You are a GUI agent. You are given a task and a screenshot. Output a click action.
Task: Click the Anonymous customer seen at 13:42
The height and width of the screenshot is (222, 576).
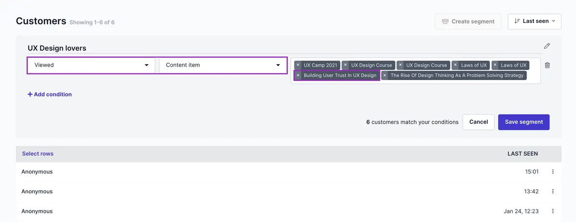click(37, 191)
